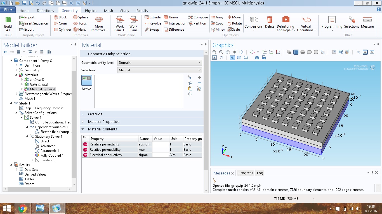Open the Log tab

[260, 173]
